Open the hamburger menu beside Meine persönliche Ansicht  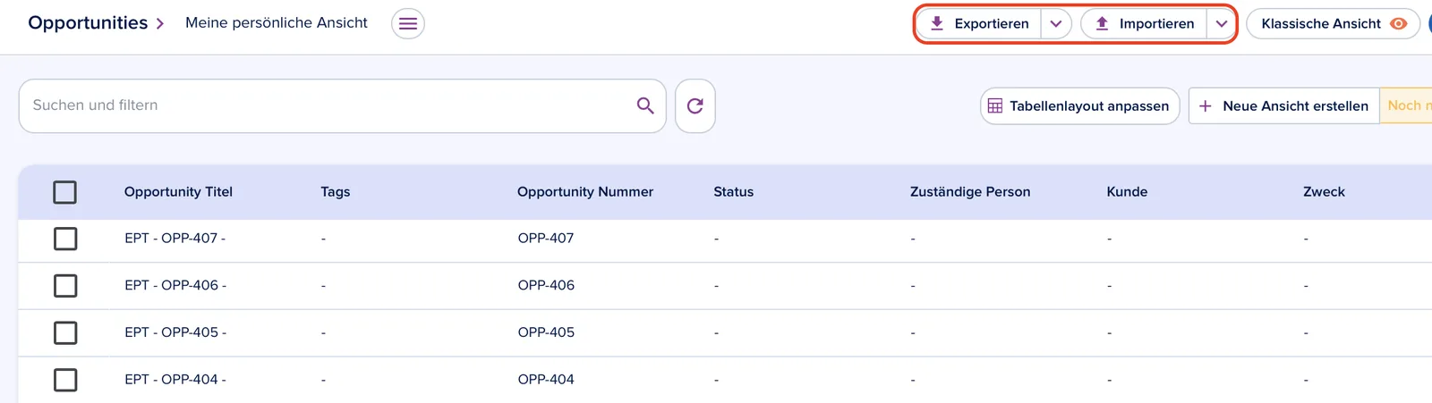(408, 23)
